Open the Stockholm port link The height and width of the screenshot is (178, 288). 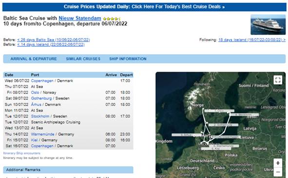pos(40,116)
